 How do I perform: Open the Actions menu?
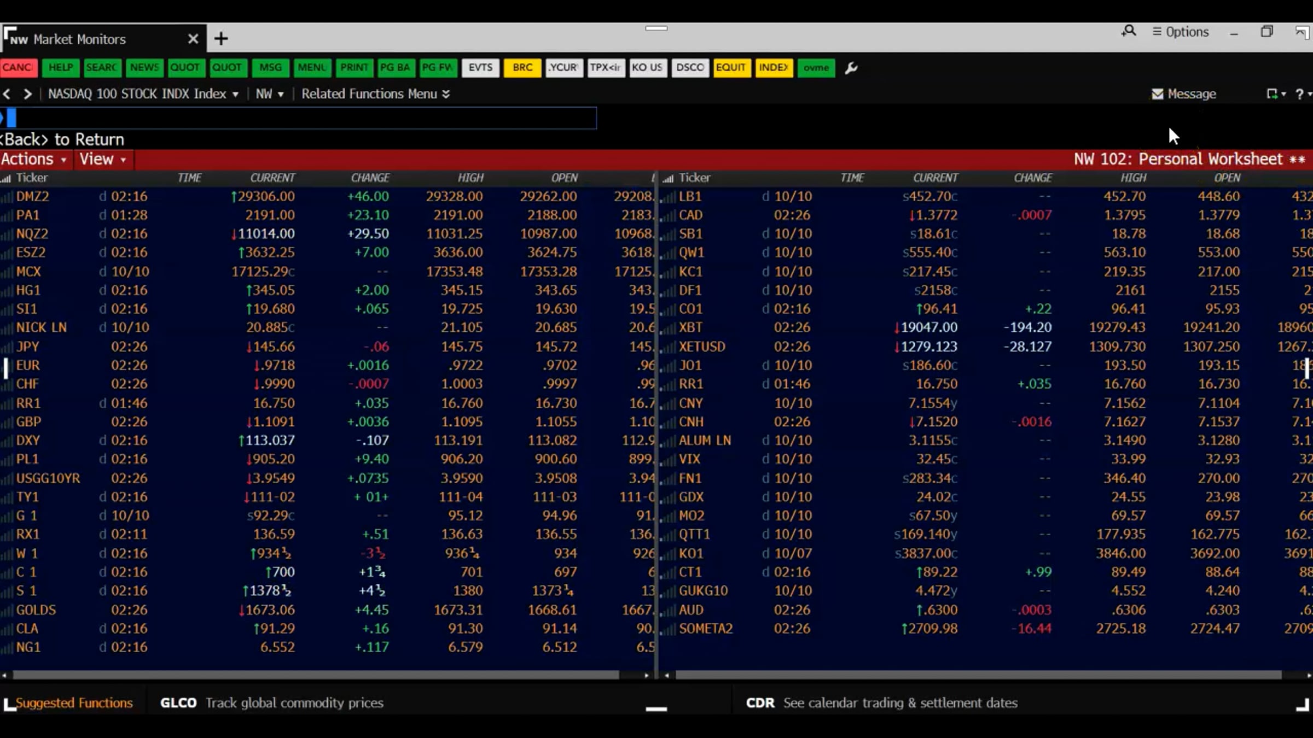point(33,159)
